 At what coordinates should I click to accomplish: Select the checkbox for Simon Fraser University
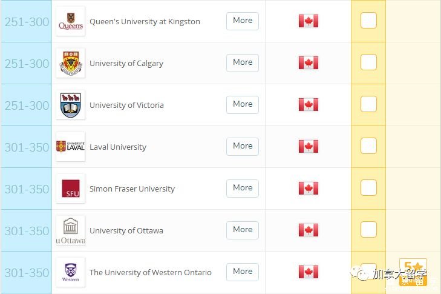pos(368,188)
